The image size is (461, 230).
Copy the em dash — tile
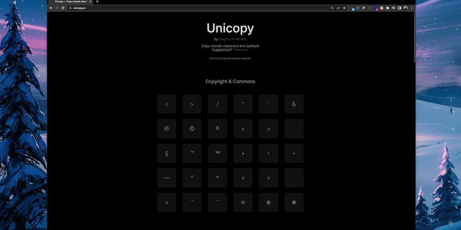167,178
